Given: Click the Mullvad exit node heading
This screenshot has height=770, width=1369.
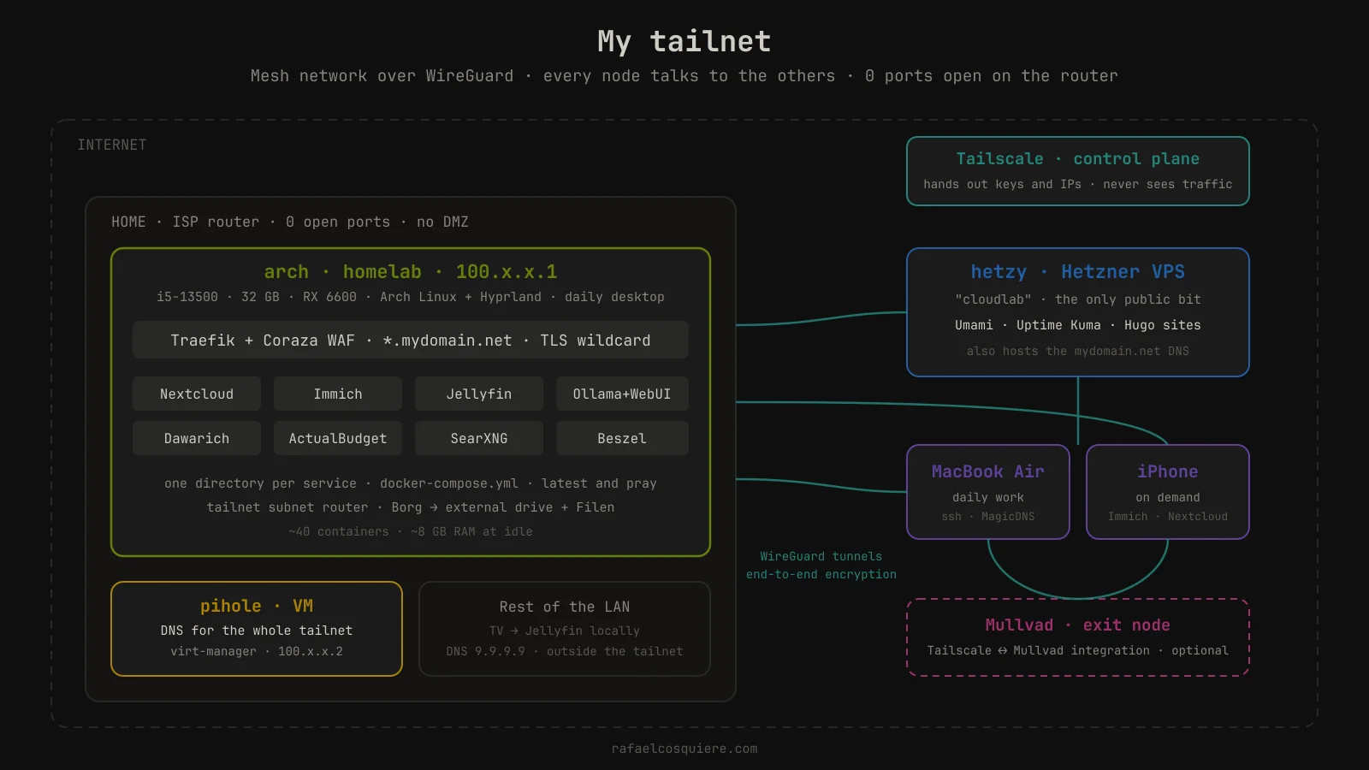Looking at the screenshot, I should pyautogui.click(x=1078, y=625).
